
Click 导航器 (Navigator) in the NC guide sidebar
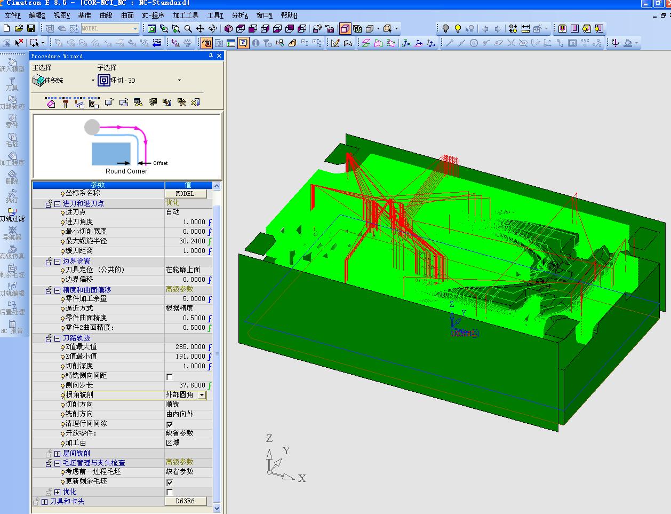(12, 233)
